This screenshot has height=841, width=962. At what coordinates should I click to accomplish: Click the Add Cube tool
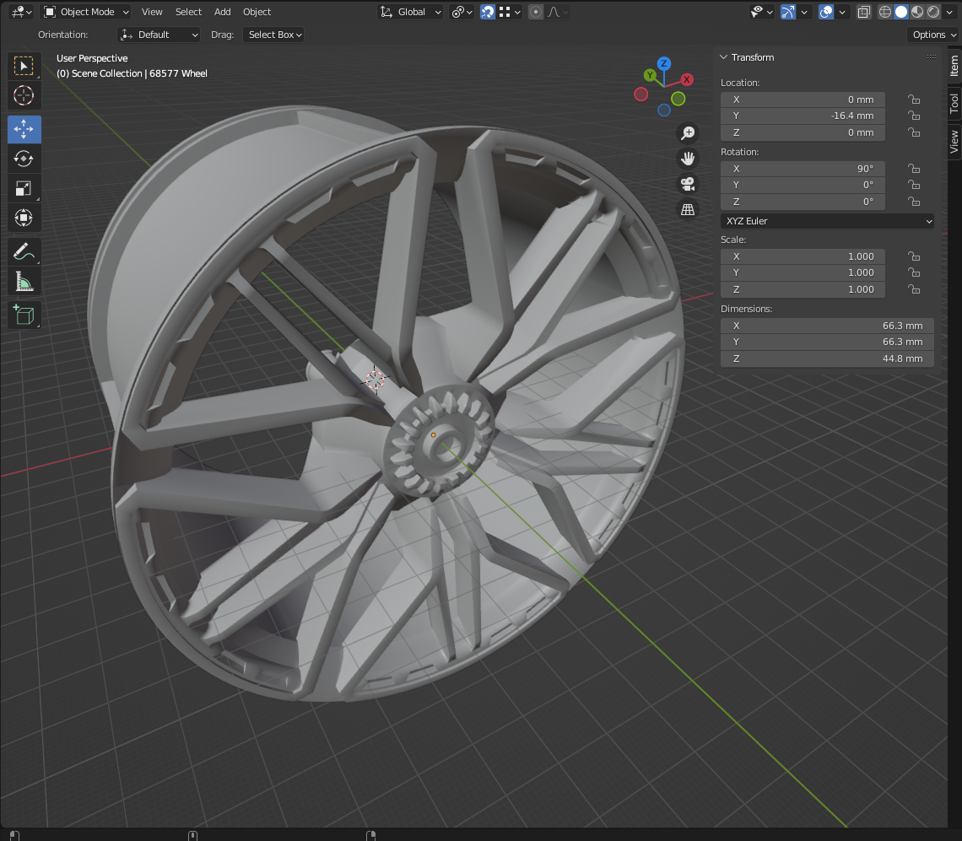tap(24, 315)
